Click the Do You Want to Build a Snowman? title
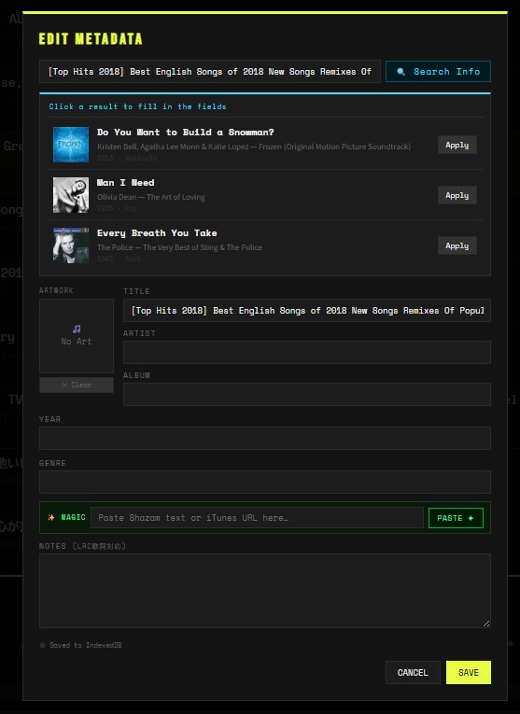This screenshot has height=714, width=520. point(186,132)
